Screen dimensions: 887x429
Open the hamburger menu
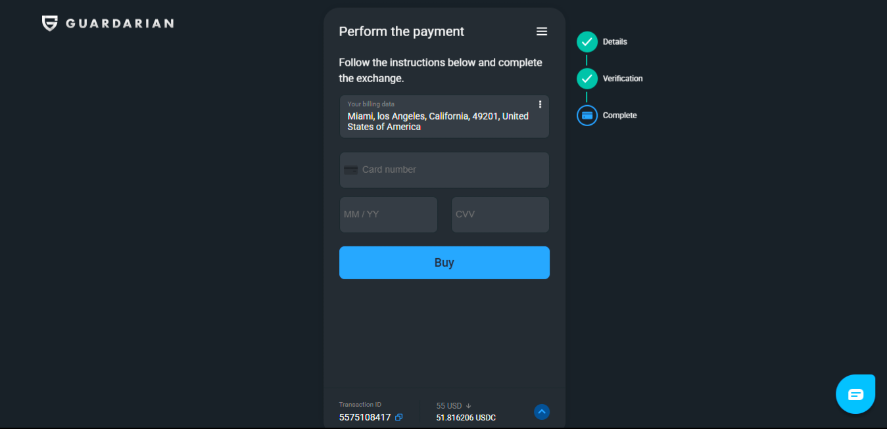coord(542,32)
